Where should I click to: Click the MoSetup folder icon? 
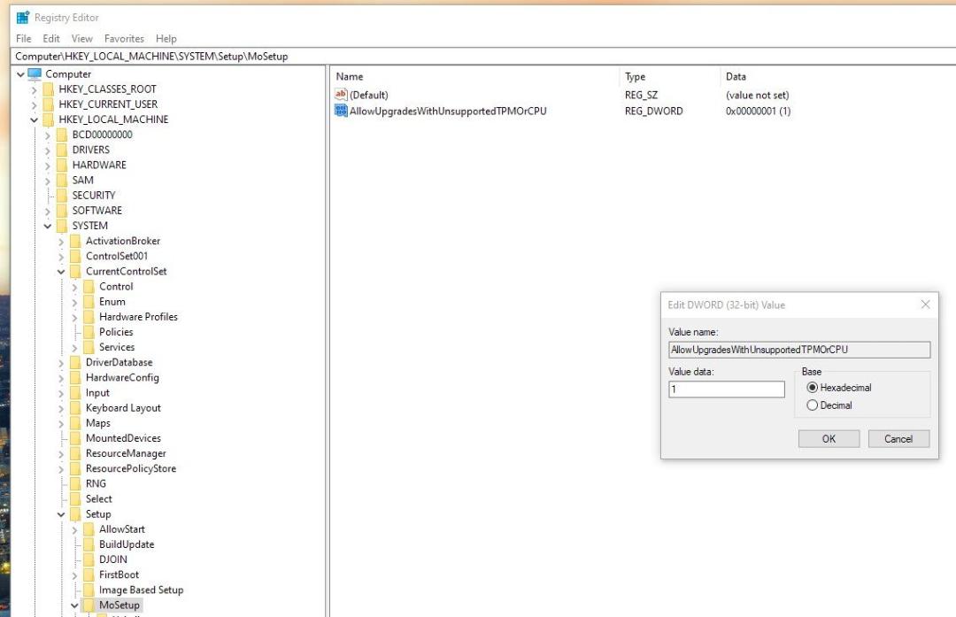tap(89, 605)
